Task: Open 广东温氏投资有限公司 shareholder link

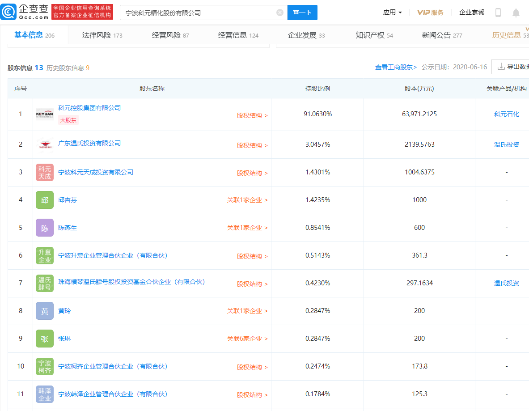Action: click(89, 143)
